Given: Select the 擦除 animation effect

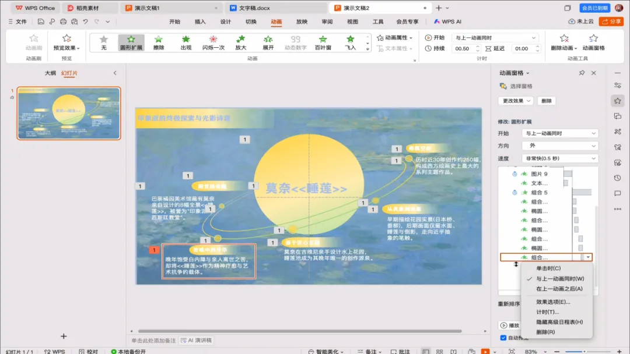Looking at the screenshot, I should [158, 43].
